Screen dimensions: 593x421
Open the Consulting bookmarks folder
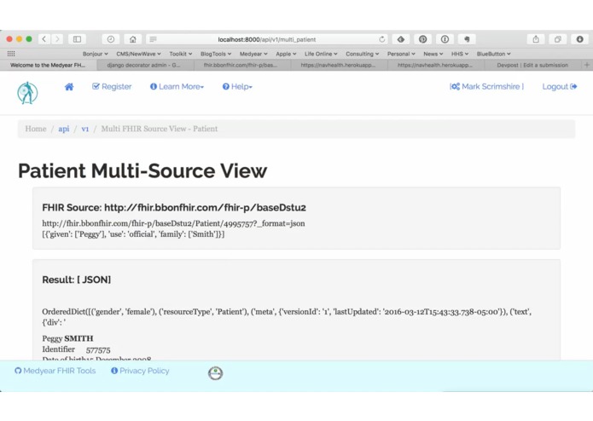pos(363,54)
